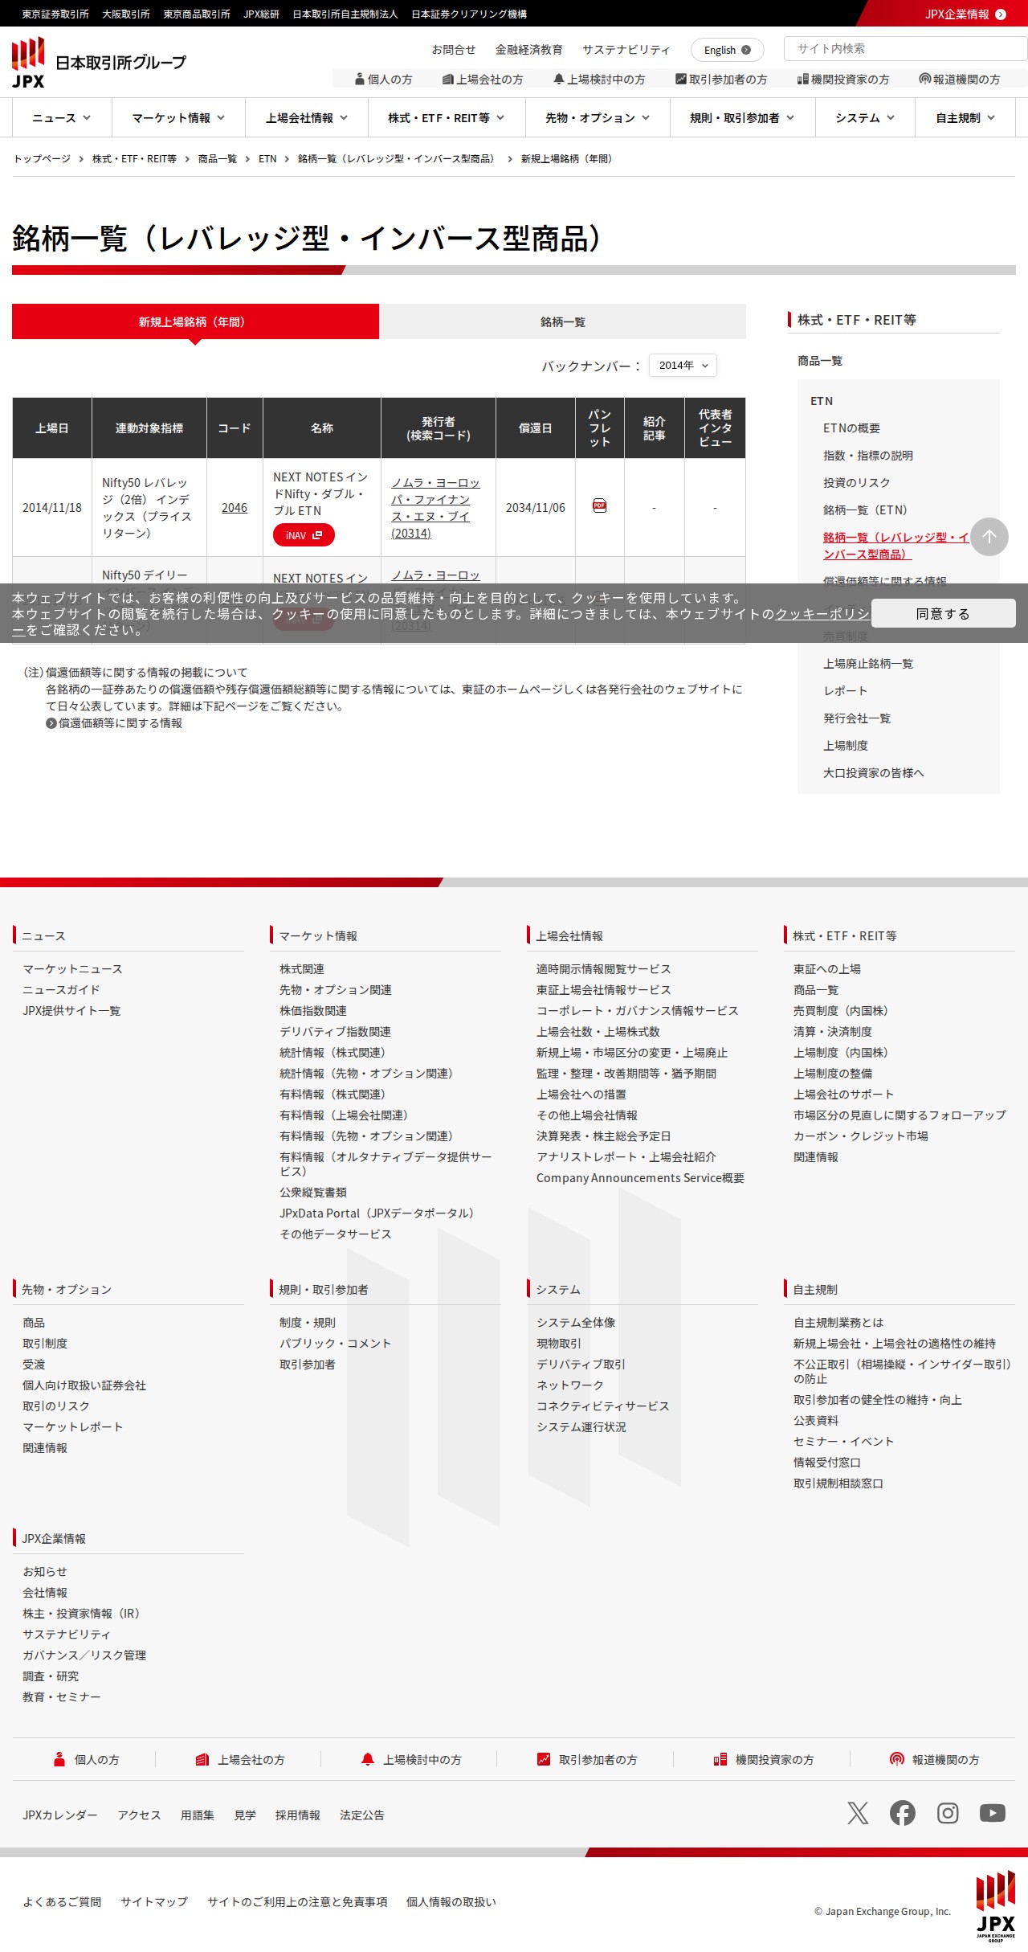
Task: Expand the 自主規制 navigation menu
Action: [x=965, y=117]
